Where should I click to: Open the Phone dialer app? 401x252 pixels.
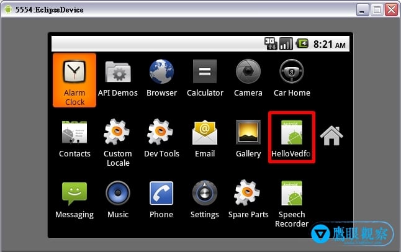tap(161, 200)
